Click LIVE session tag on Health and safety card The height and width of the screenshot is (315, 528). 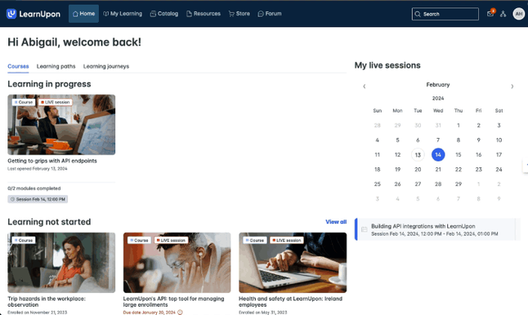[x=287, y=241]
